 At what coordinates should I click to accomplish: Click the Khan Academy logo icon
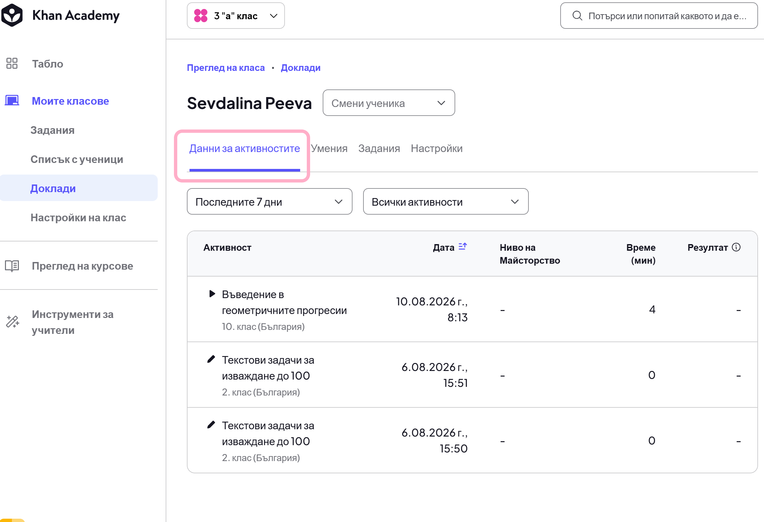[12, 15]
